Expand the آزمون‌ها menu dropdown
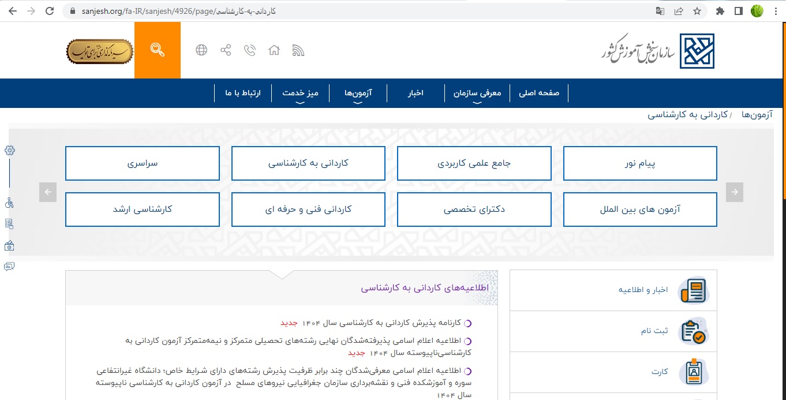This screenshot has width=786, height=400. coord(358,94)
